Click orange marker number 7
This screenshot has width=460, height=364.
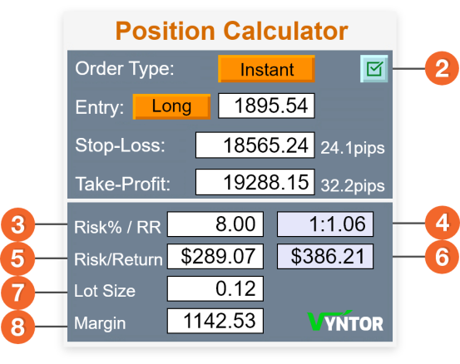point(18,293)
